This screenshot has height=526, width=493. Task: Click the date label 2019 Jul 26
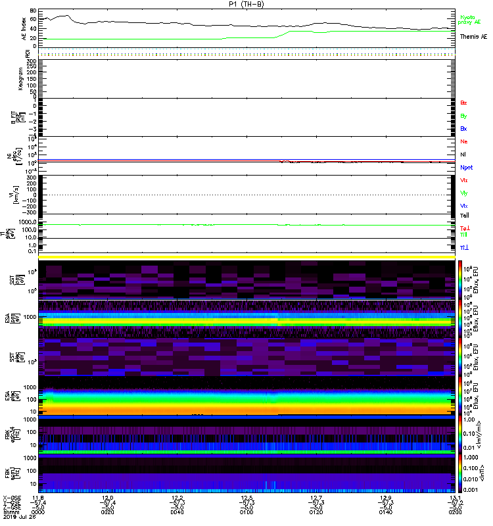click(x=20, y=517)
